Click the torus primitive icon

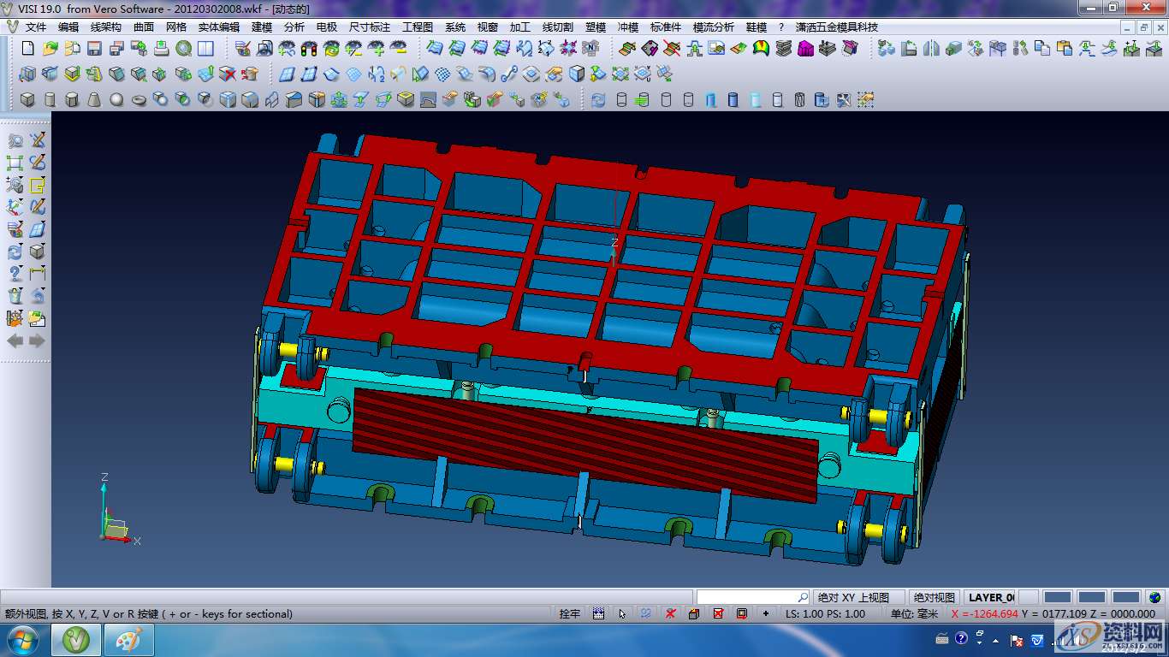point(139,100)
